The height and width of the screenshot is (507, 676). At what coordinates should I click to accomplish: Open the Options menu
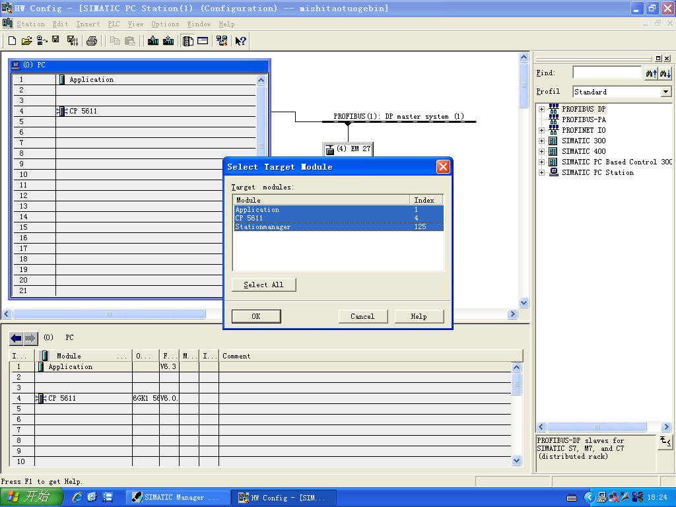pyautogui.click(x=165, y=24)
